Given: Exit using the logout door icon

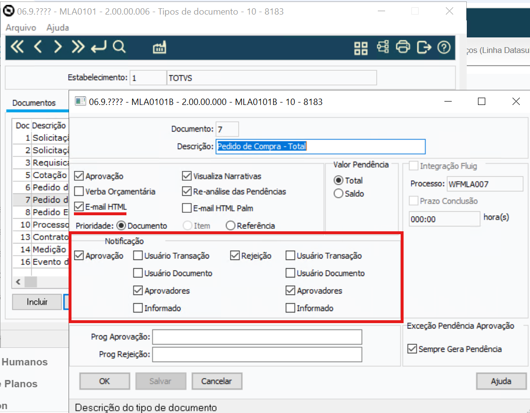Looking at the screenshot, I should [x=424, y=47].
